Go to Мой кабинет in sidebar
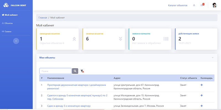221x110 pixels. coord(8,15)
